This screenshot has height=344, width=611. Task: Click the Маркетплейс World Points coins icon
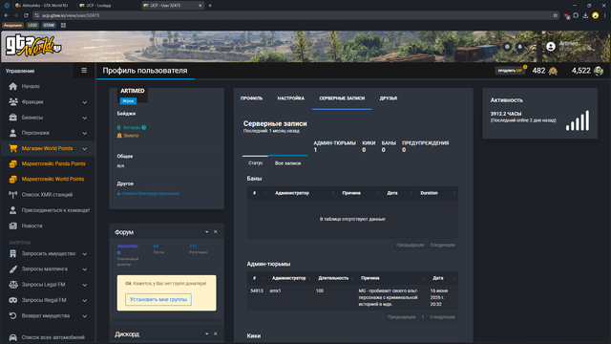coord(12,179)
